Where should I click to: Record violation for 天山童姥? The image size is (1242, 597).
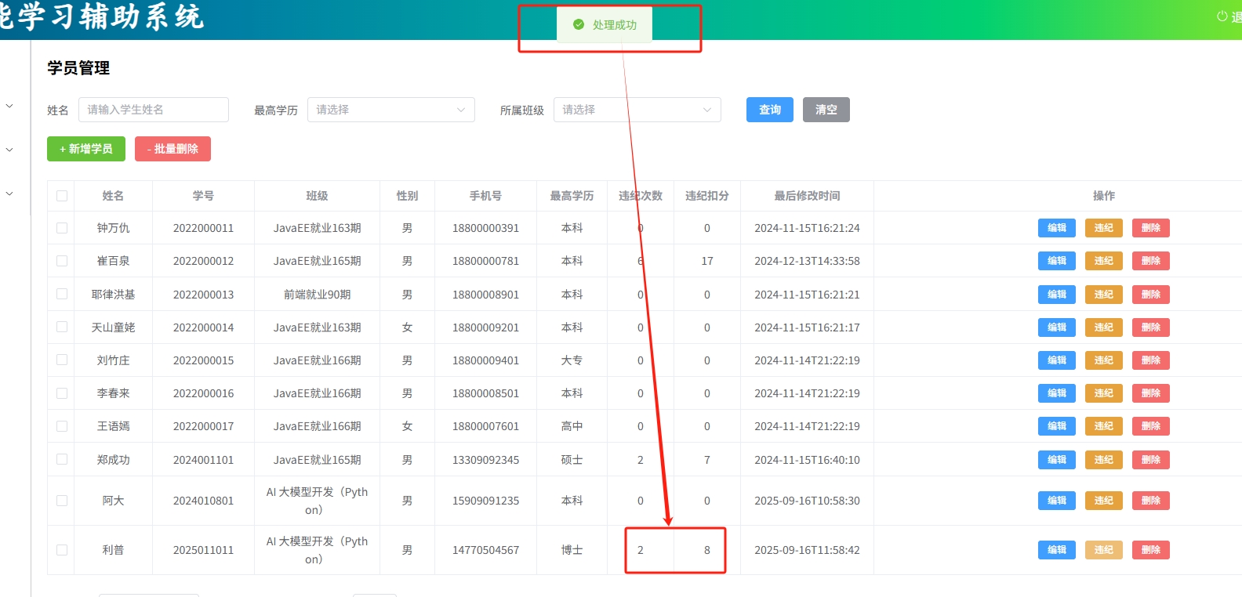click(1104, 327)
